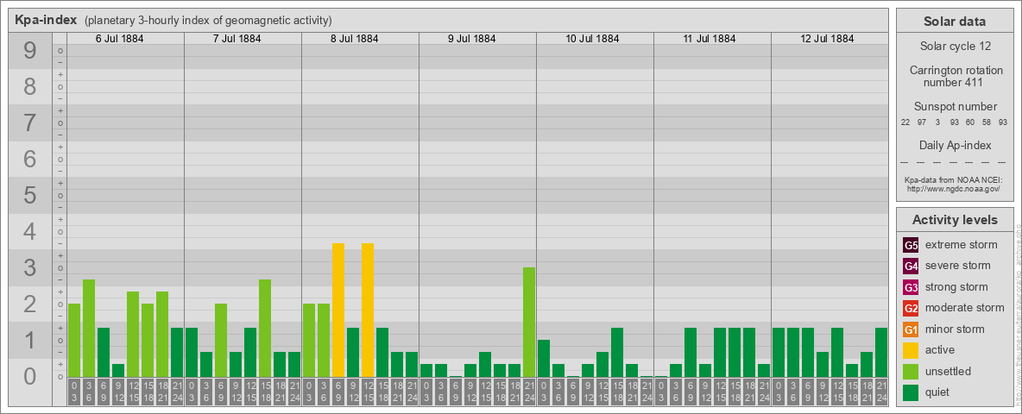Click the 'extreme storm' legend label
Viewport: 1022px width, 414px height.
[962, 245]
